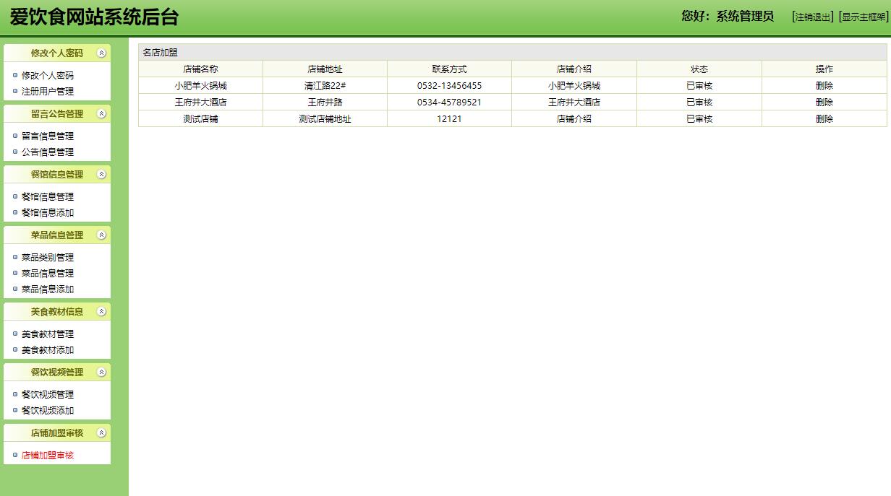Go to 餐饮视频管理
891x496 pixels.
(x=48, y=394)
